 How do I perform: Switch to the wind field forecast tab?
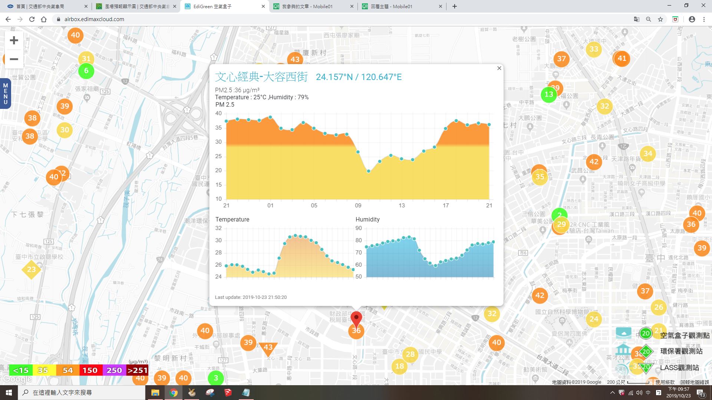tap(136, 6)
